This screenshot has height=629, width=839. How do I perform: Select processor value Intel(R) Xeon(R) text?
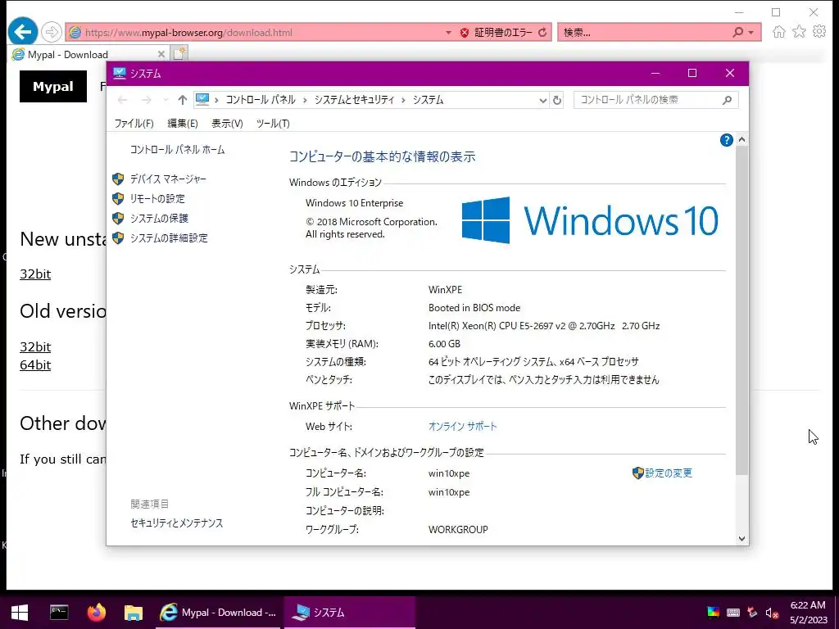click(x=544, y=326)
